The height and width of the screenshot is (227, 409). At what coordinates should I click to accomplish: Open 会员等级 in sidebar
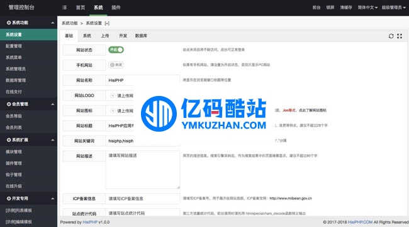tap(28, 116)
